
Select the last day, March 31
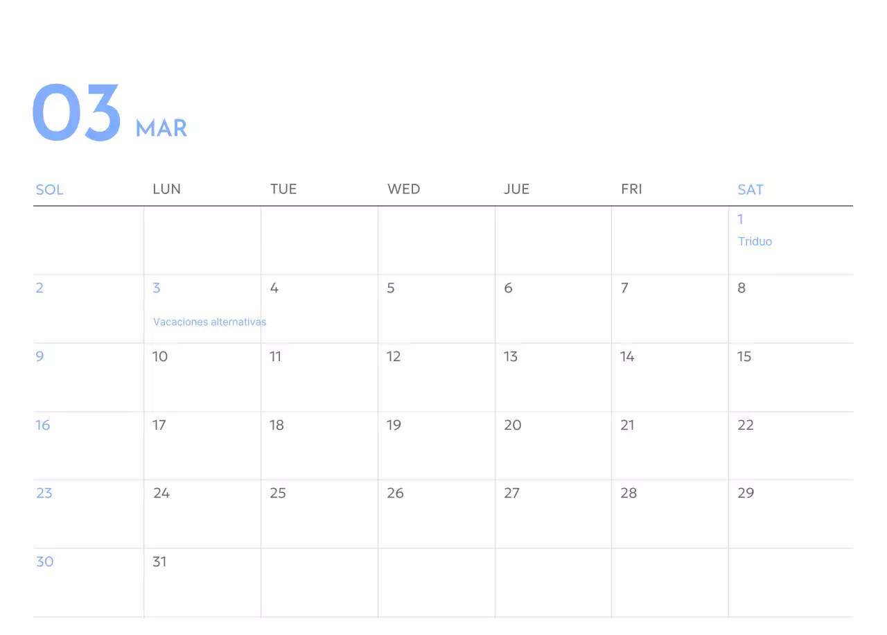click(159, 562)
